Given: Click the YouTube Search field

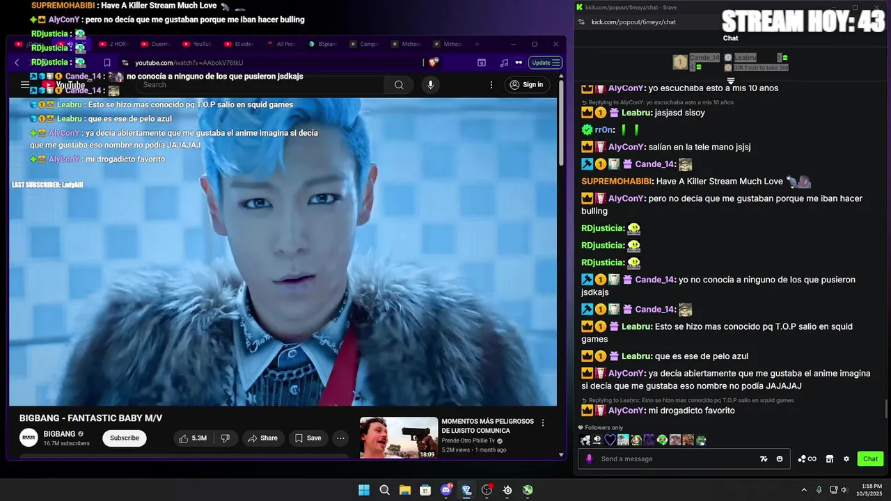Looking at the screenshot, I should click(x=260, y=85).
